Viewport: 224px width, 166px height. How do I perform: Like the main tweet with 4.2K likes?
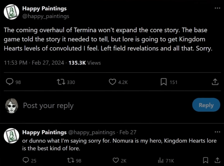click(112, 82)
